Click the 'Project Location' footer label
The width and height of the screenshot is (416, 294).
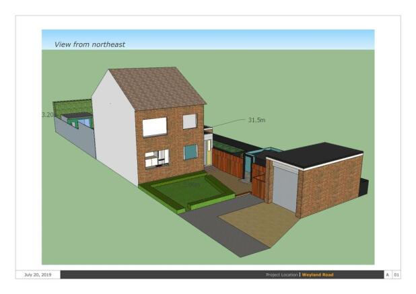282,274
